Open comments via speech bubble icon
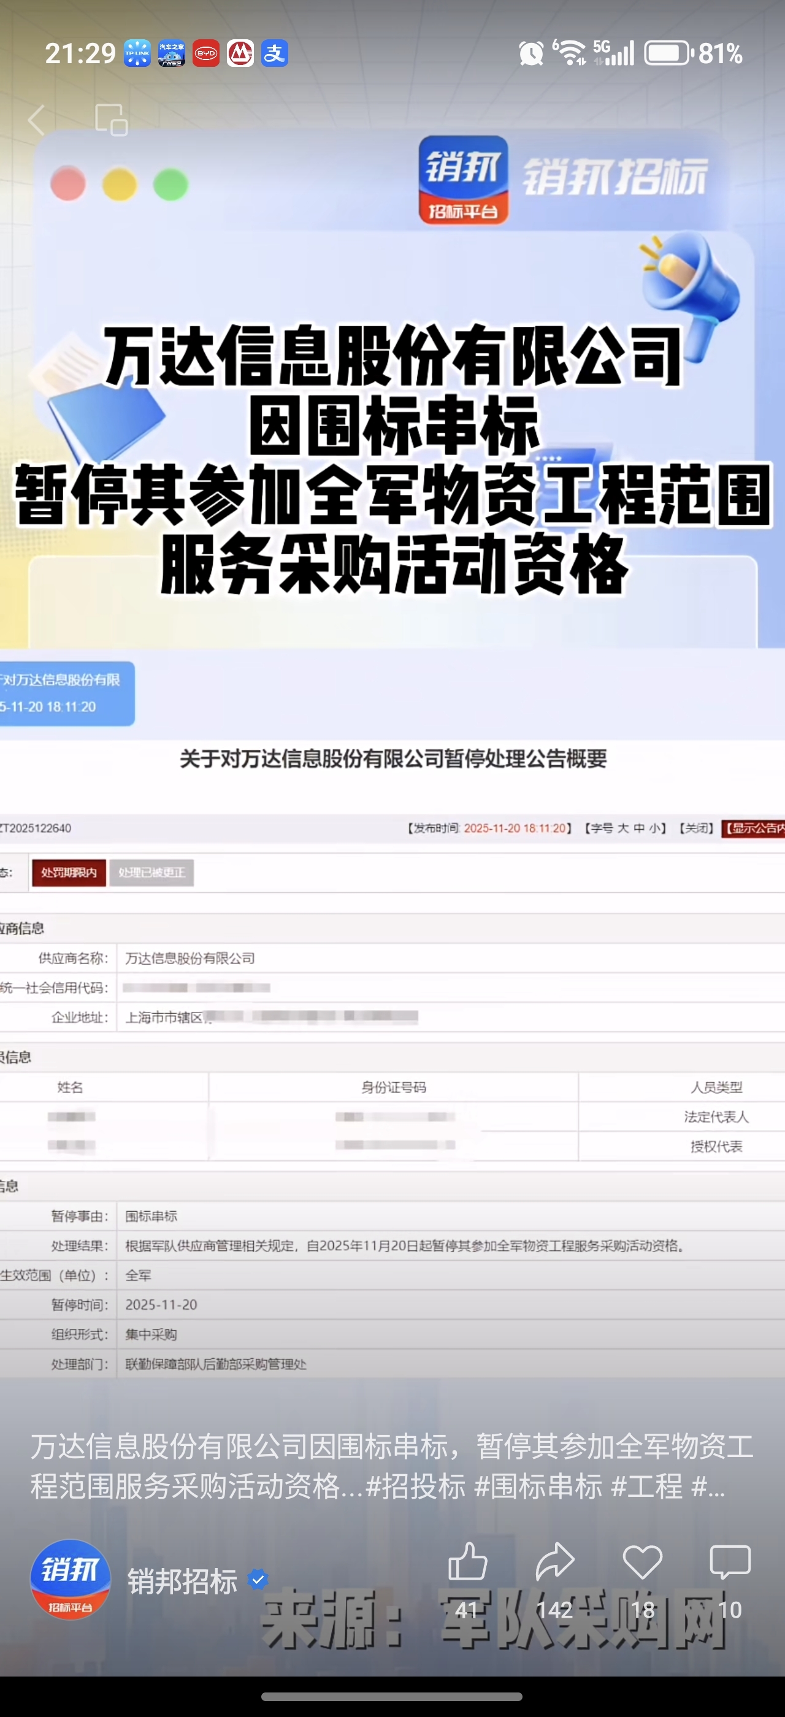 click(x=730, y=1561)
